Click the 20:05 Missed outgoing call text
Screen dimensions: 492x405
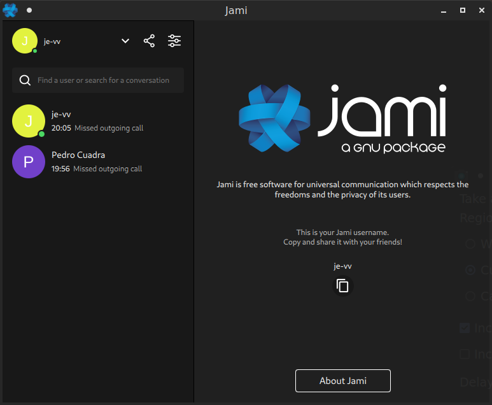(x=97, y=128)
